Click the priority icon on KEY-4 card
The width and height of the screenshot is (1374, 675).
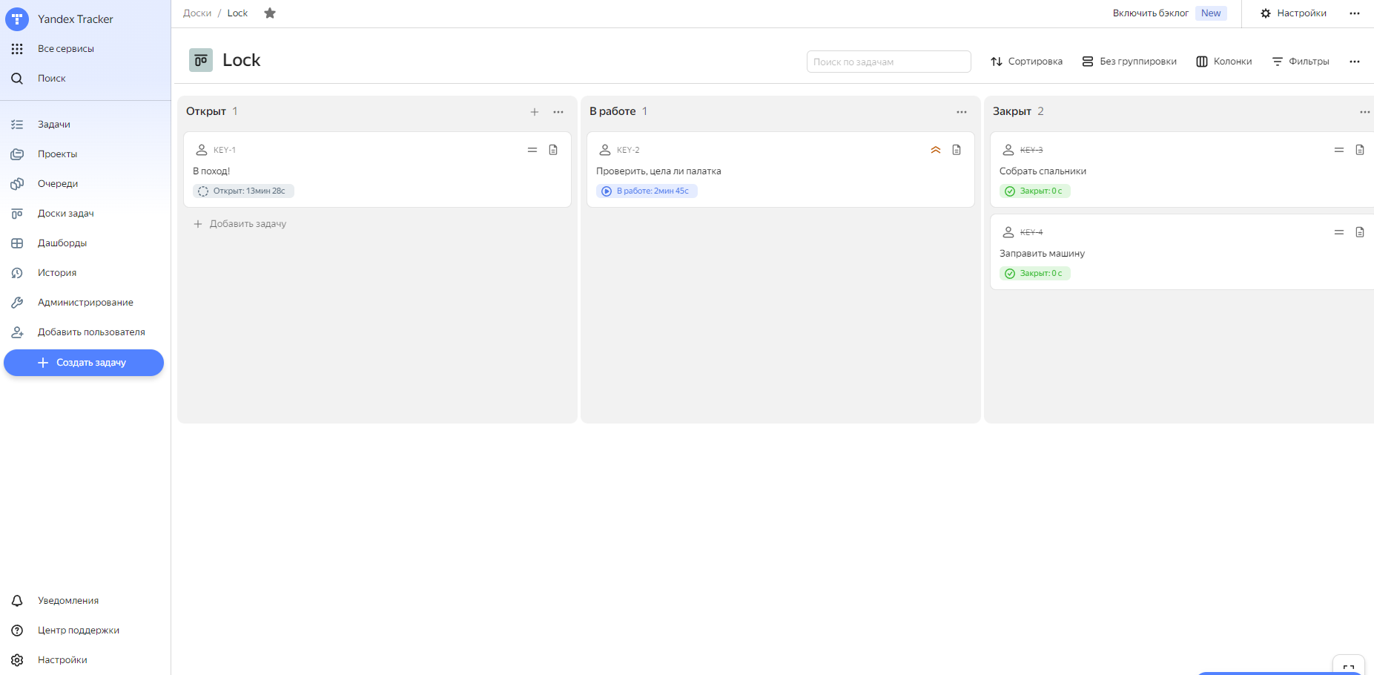coord(1339,232)
